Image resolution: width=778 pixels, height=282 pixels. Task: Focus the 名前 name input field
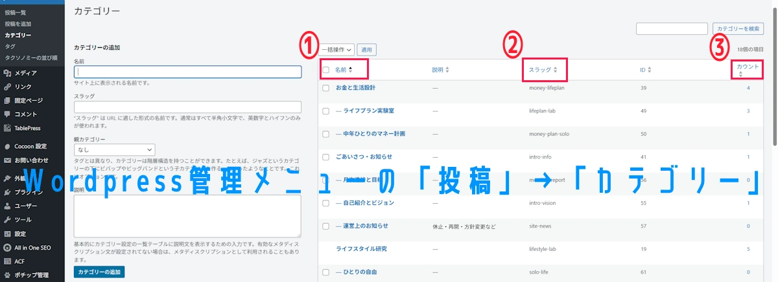pos(188,72)
